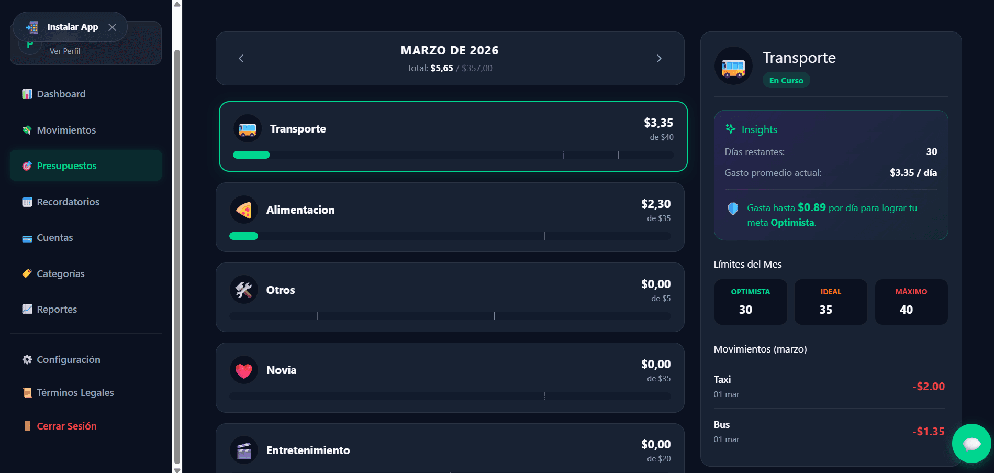Click the large bus icon in detail panel
994x473 pixels.
(733, 66)
